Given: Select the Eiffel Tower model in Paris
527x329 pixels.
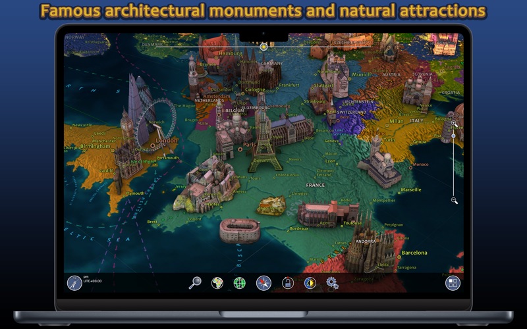Looking at the screenshot, I should point(265,141).
